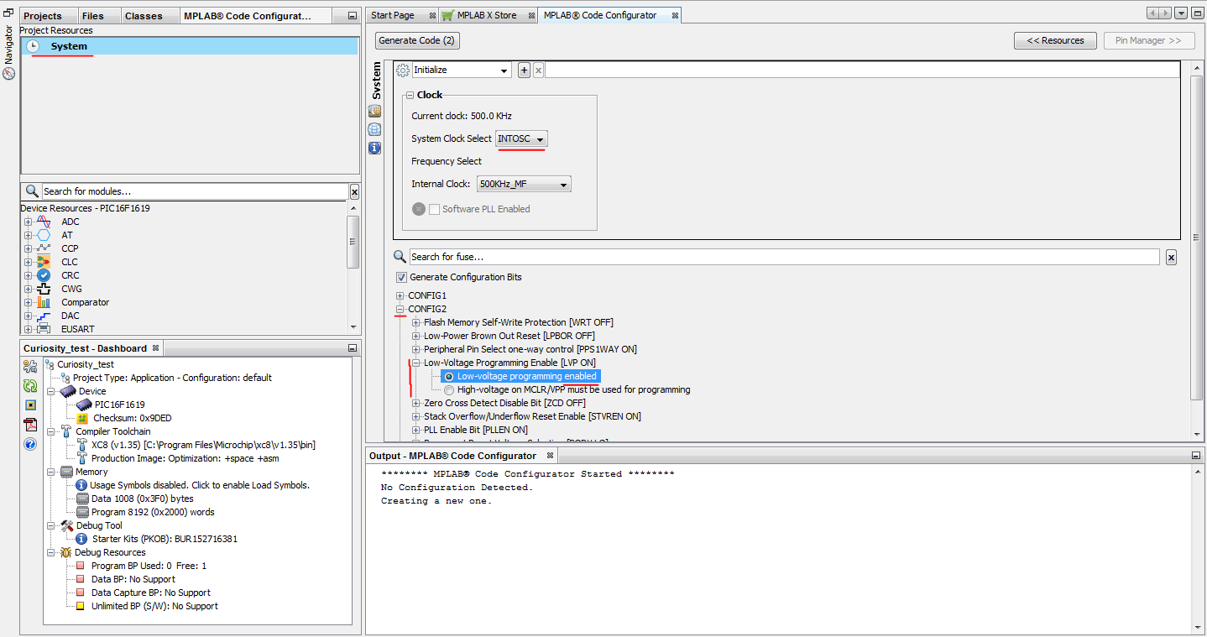Click the debug tool status icon in Dashboard
The height and width of the screenshot is (637, 1207).
(x=30, y=405)
